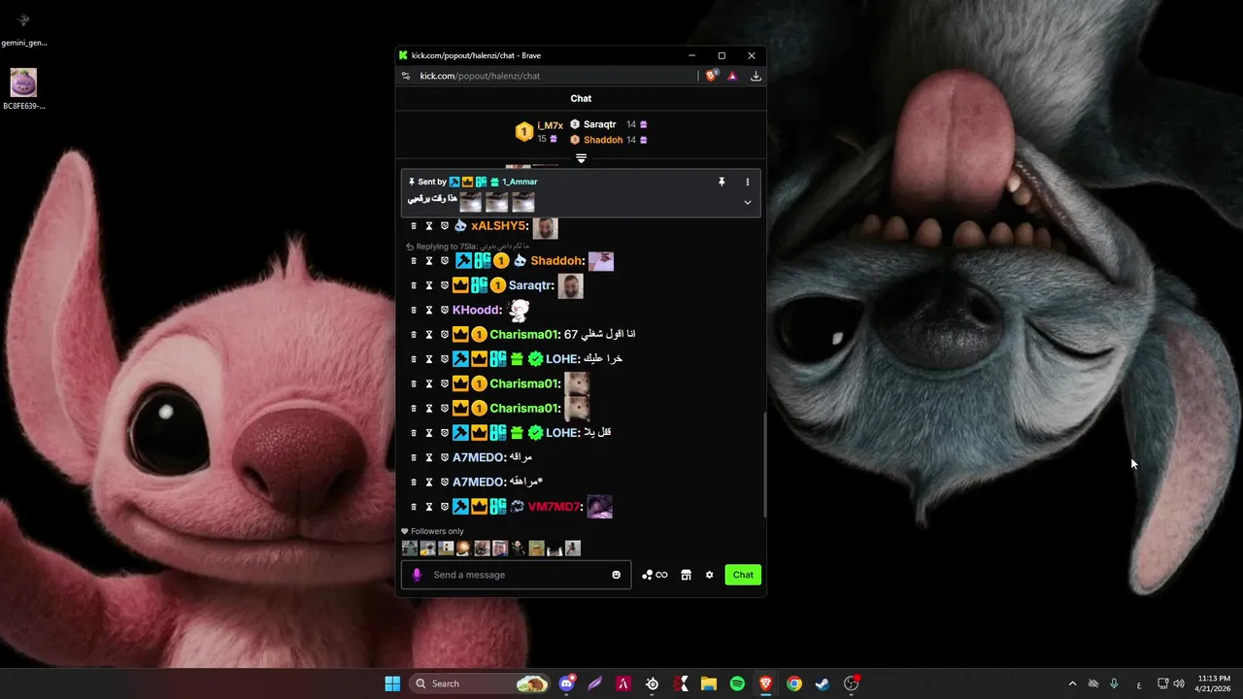Screen dimensions: 1243x699
Task: Open the Windows Start menu
Action: click(392, 683)
